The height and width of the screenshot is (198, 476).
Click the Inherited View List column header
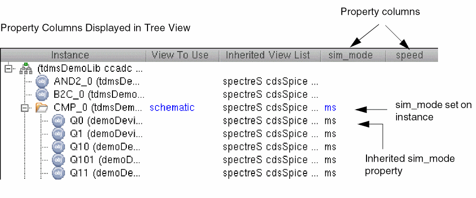(x=268, y=55)
